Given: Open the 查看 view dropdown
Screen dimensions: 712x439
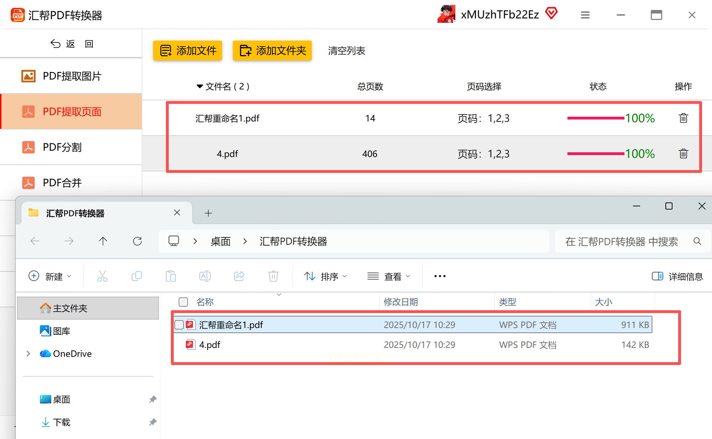Looking at the screenshot, I should [x=389, y=276].
